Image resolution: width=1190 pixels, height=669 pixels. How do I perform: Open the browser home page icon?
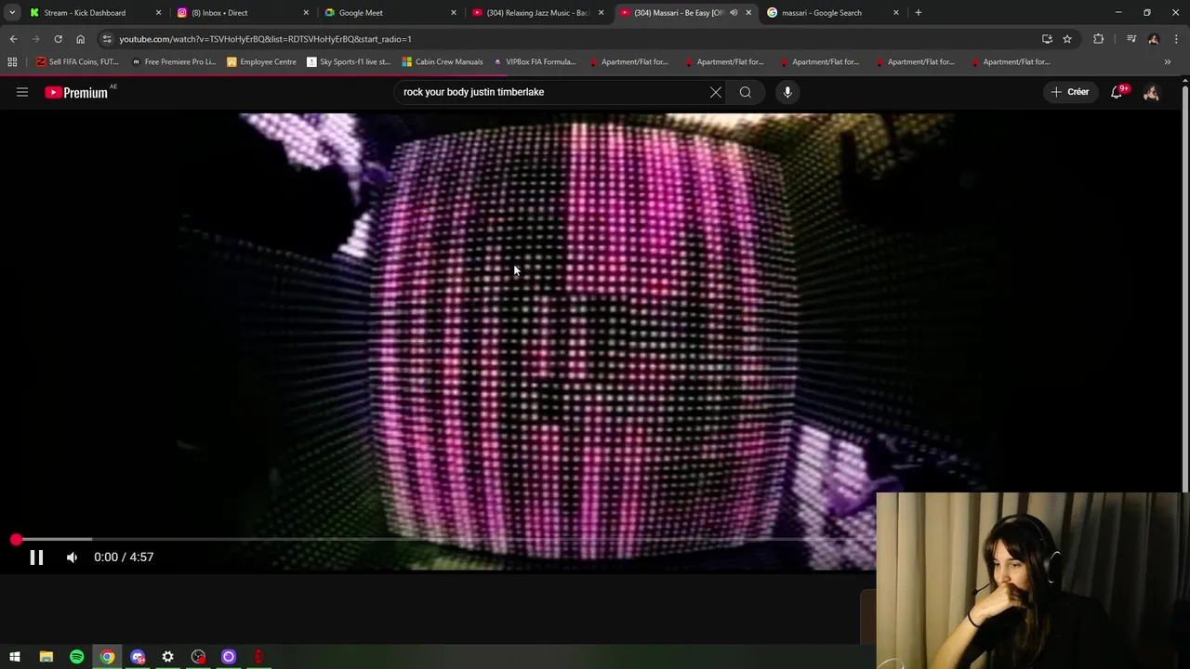80,39
